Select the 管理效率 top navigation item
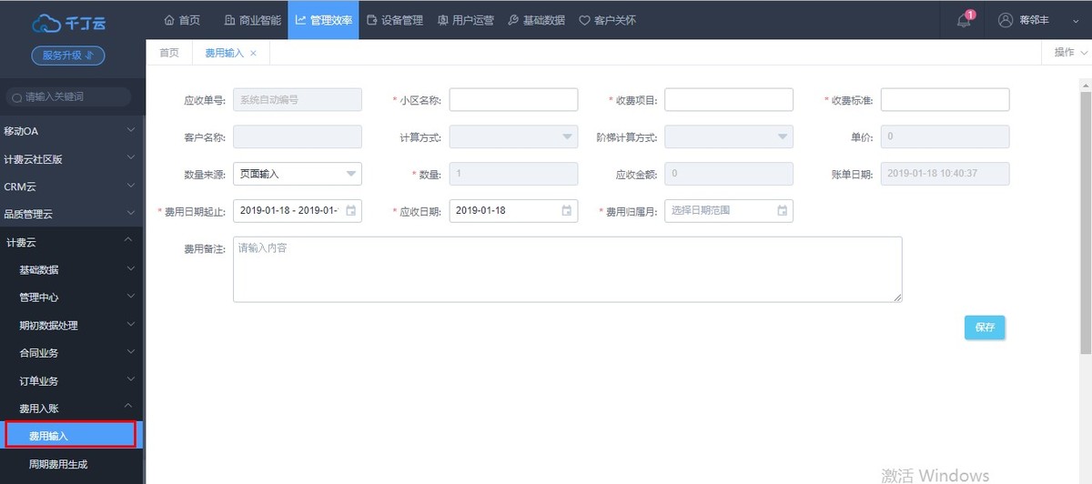Screen dimensions: 1092x484 click(324, 20)
